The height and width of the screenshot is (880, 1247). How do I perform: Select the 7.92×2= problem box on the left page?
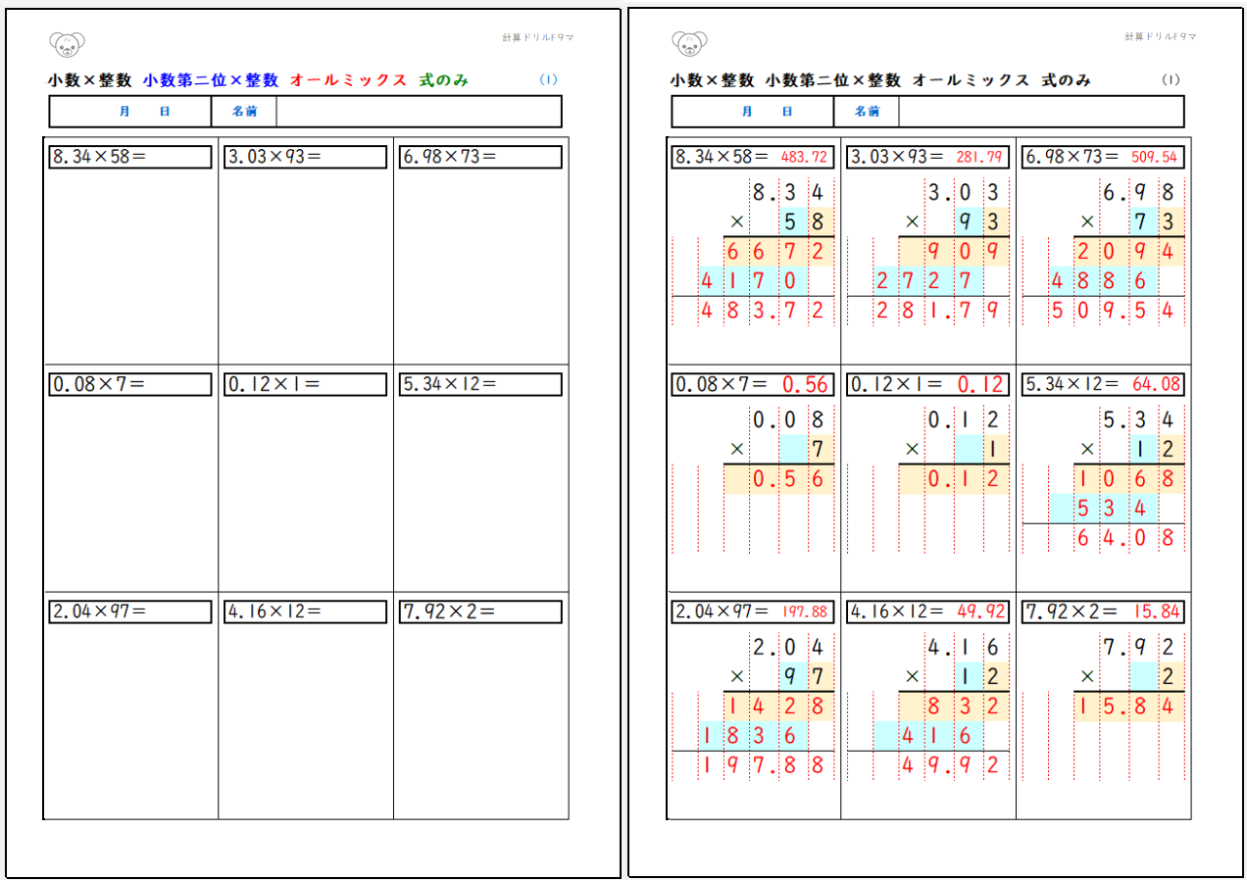tap(480, 611)
